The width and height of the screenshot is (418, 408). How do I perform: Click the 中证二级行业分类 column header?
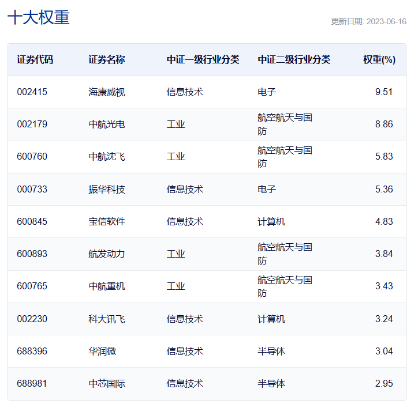(x=294, y=59)
